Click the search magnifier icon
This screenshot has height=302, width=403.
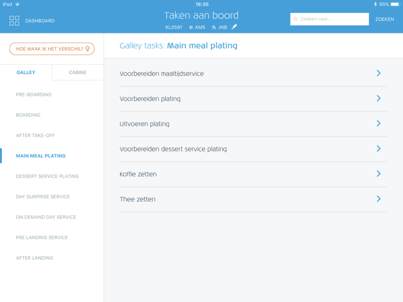click(x=296, y=19)
